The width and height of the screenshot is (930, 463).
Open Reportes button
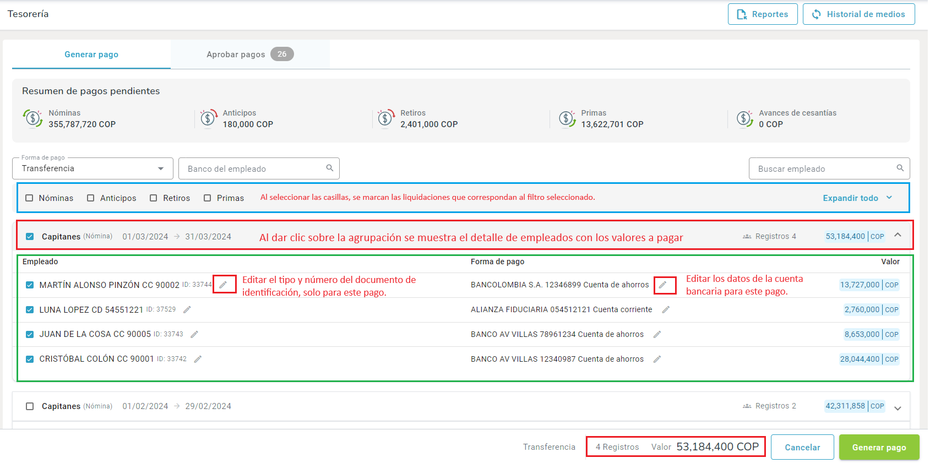(763, 14)
